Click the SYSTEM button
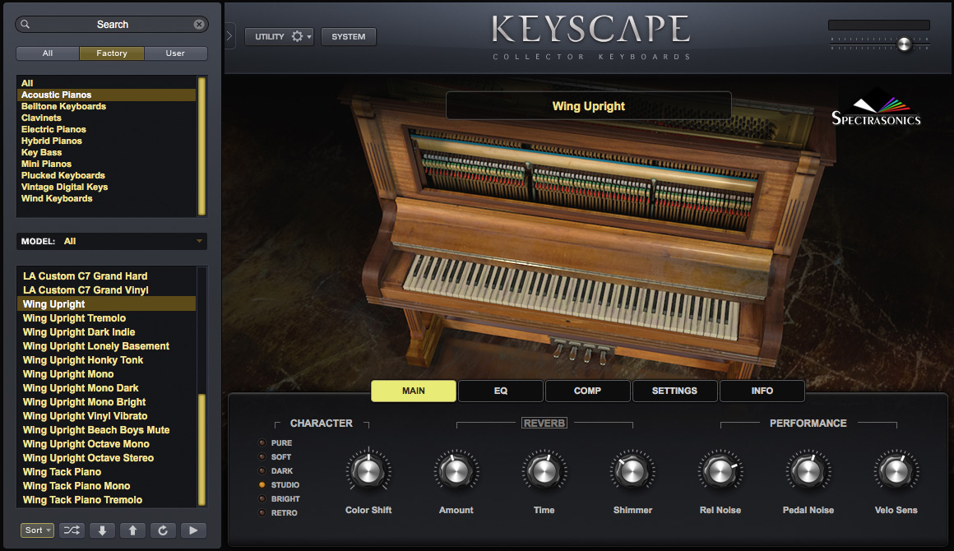This screenshot has width=954, height=551. tap(349, 36)
